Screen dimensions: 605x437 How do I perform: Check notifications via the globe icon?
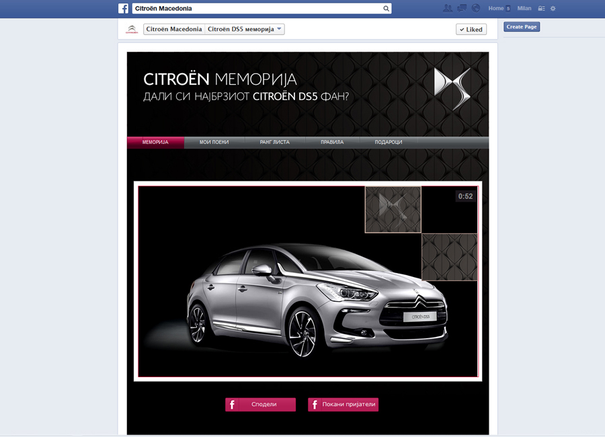[x=475, y=7]
